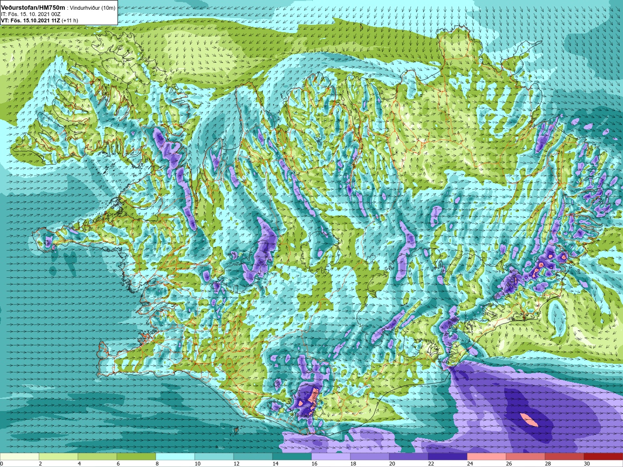Click legend value 14
The width and height of the screenshot is (623, 467).
tap(275, 464)
